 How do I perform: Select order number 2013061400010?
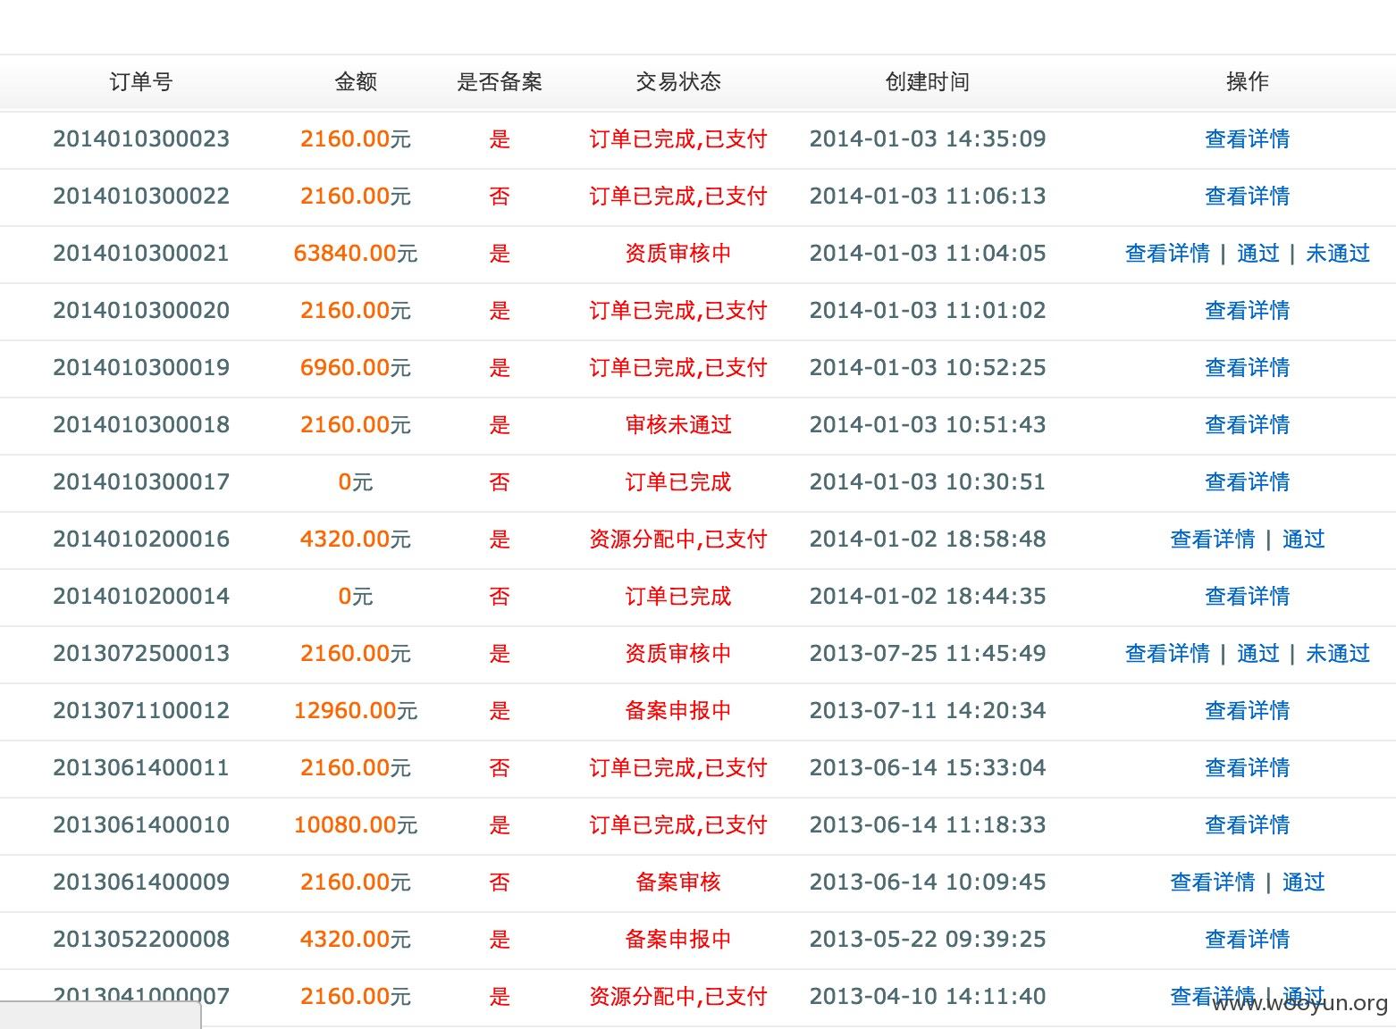click(x=141, y=825)
